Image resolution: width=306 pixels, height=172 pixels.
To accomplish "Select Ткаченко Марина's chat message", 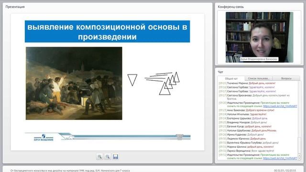I will pos(247,83).
